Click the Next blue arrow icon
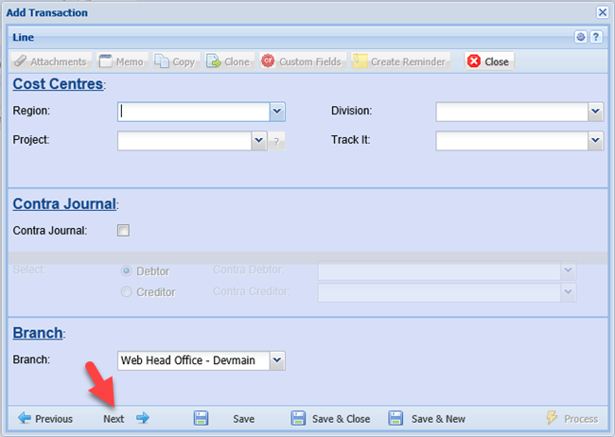615x437 pixels. (143, 418)
